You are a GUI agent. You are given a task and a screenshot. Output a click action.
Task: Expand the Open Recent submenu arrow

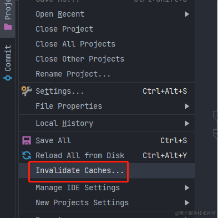click(x=187, y=14)
